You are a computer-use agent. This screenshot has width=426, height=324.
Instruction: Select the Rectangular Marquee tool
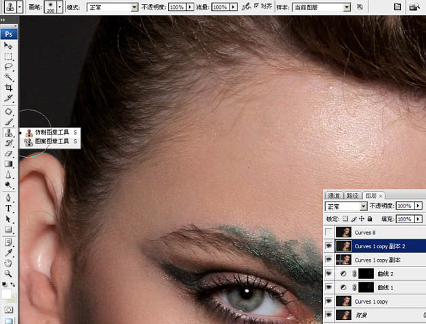point(8,56)
